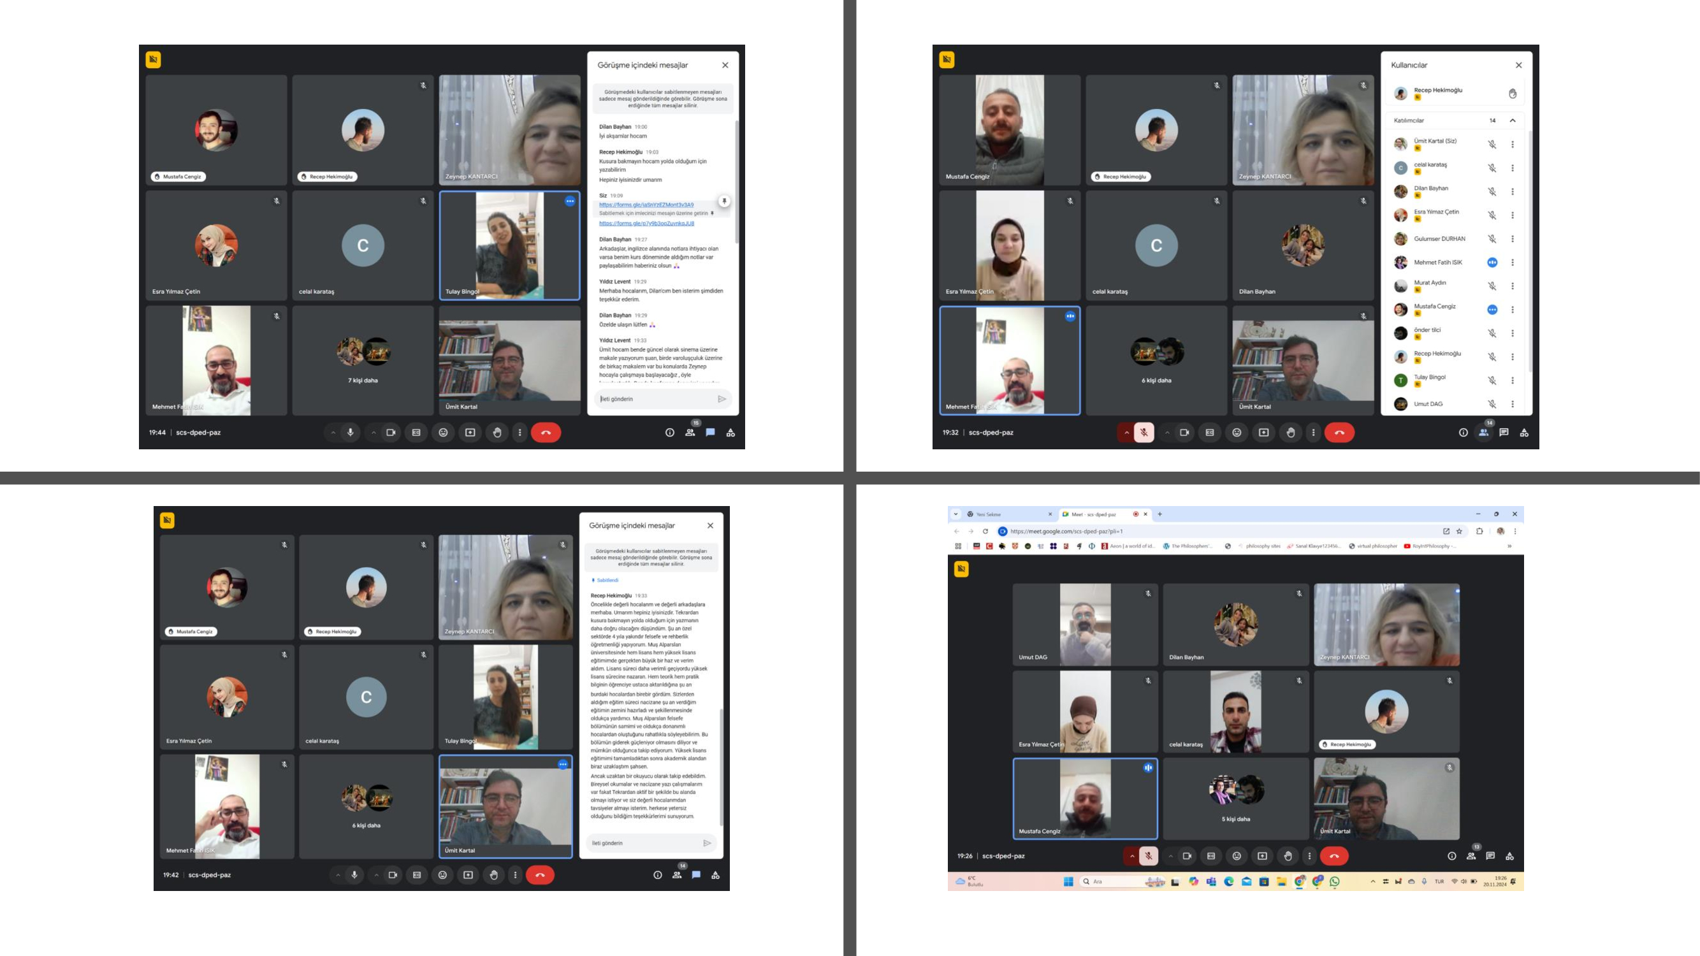The width and height of the screenshot is (1700, 956).
Task: Mute Umut DAG in the participants list
Action: (1492, 404)
